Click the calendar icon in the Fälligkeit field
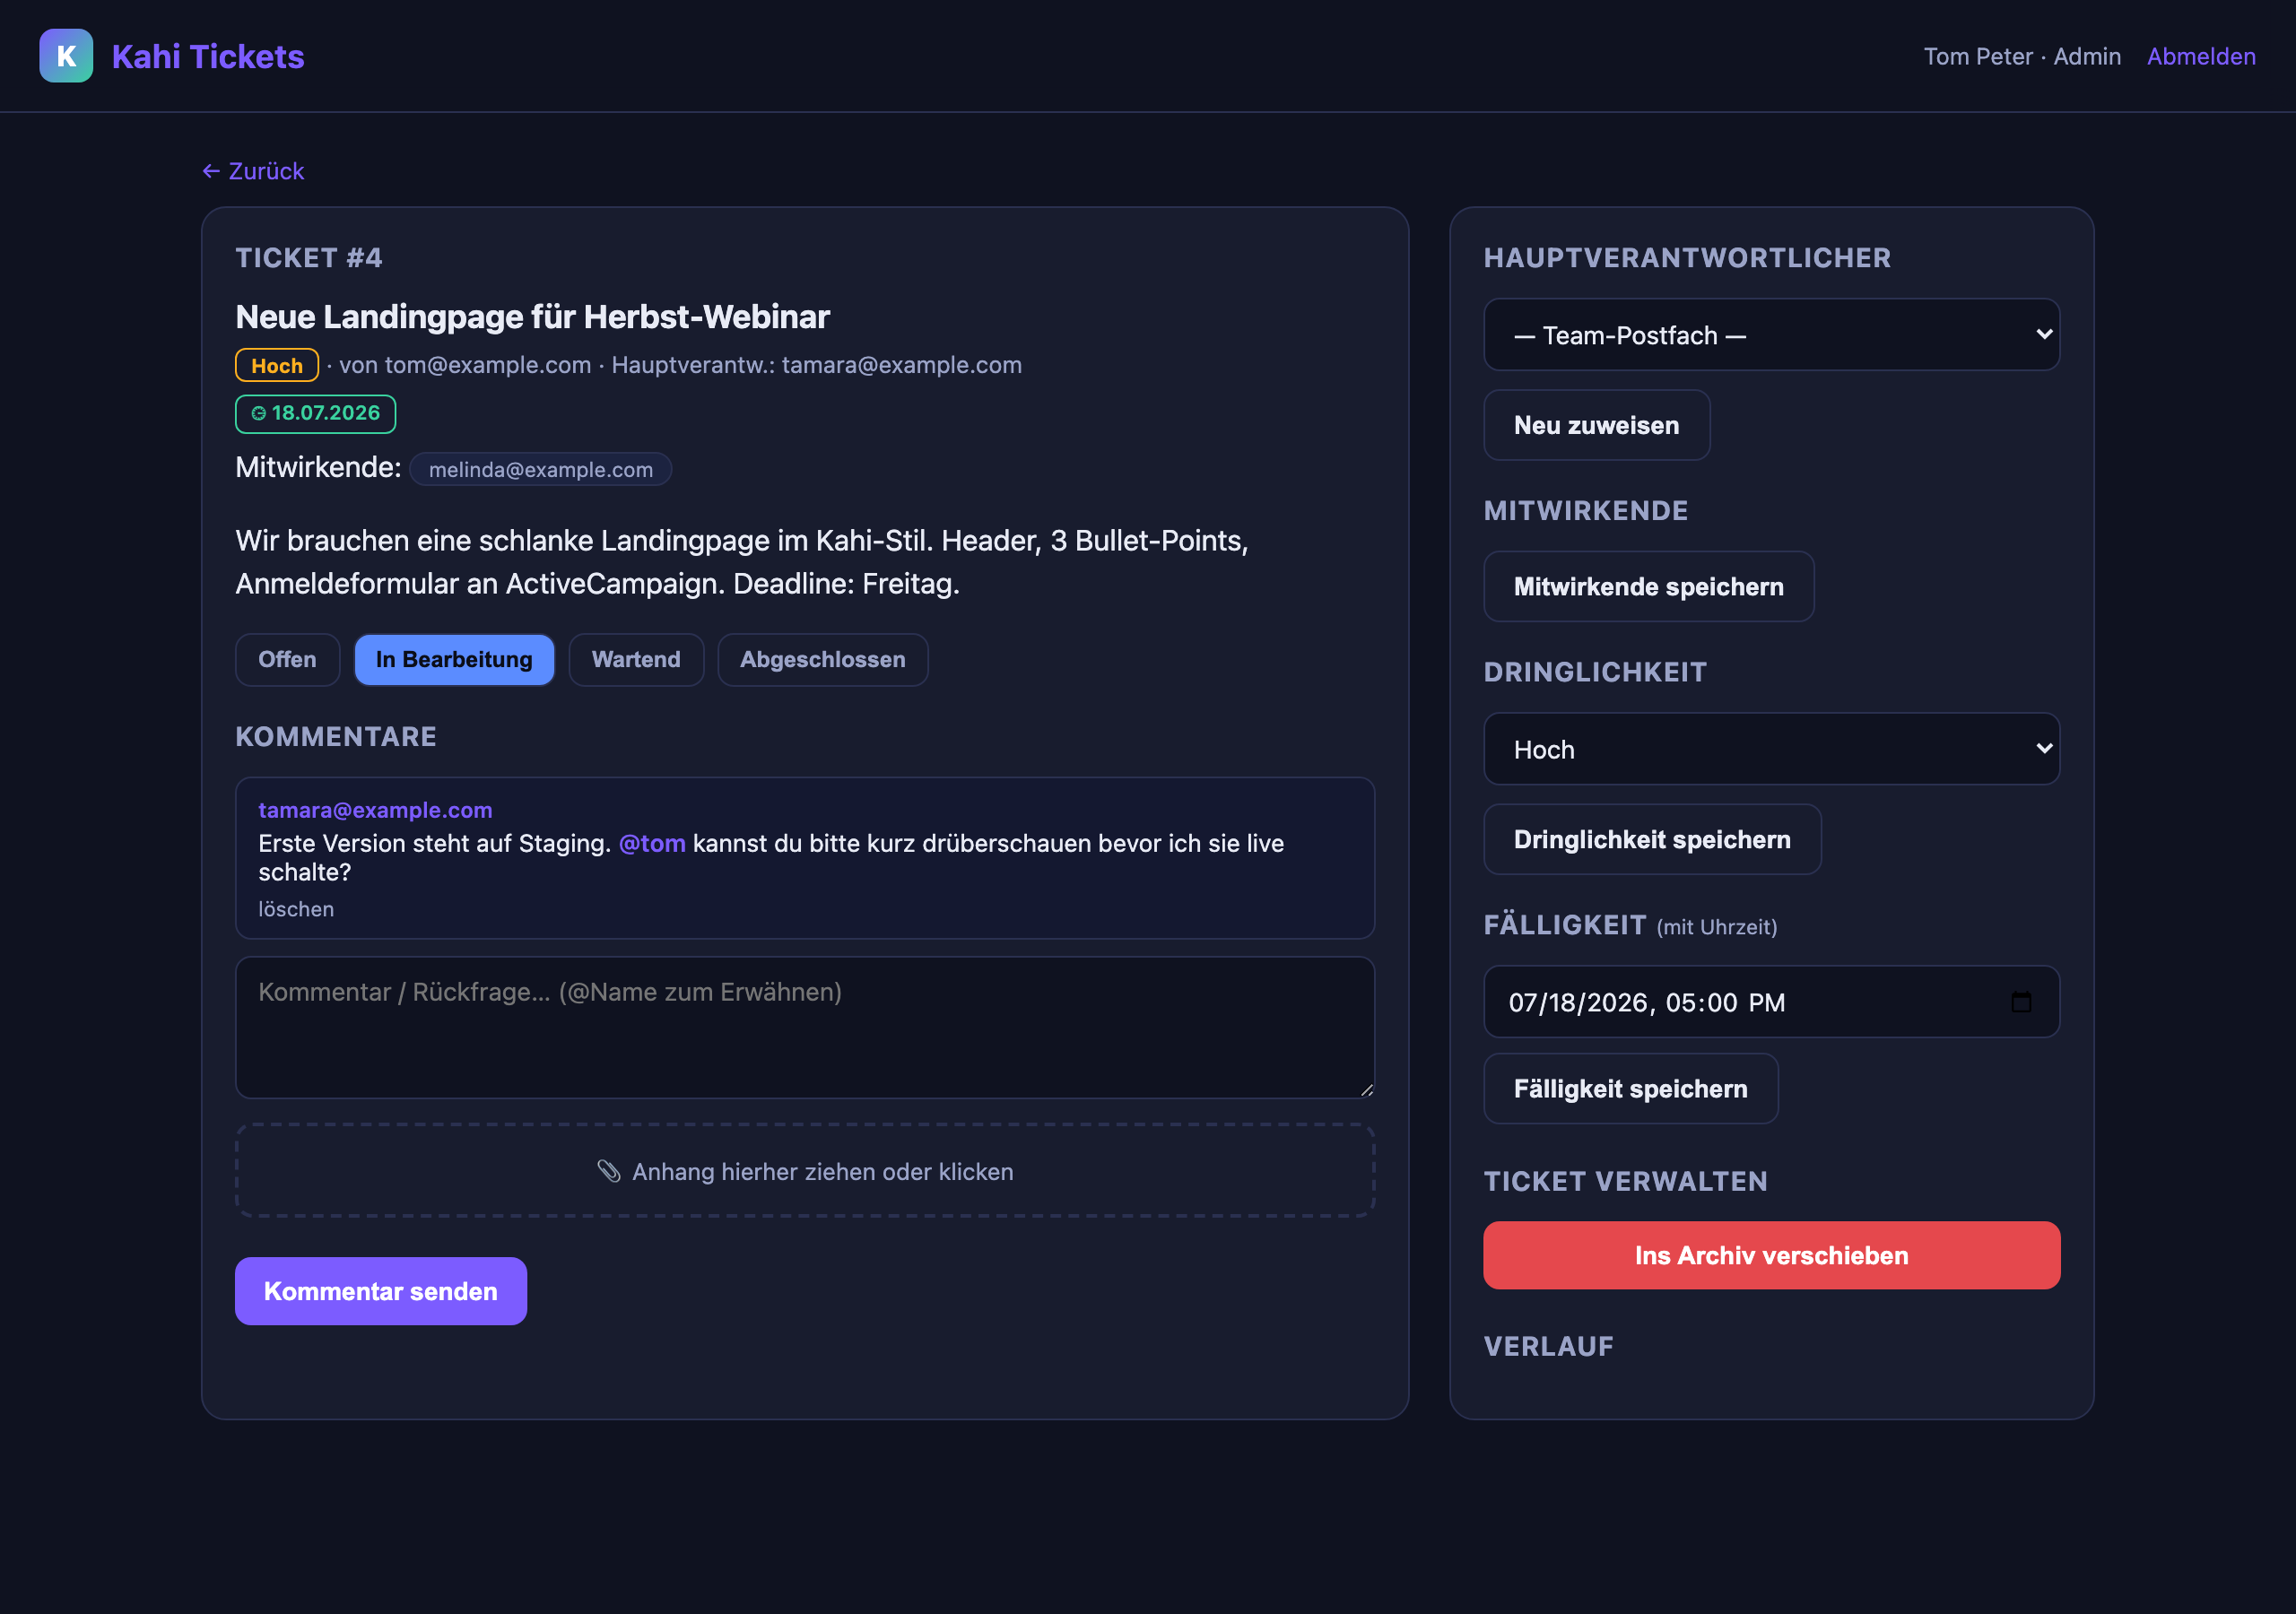Screen dimensions: 2296x1614 click(x=2021, y=1001)
